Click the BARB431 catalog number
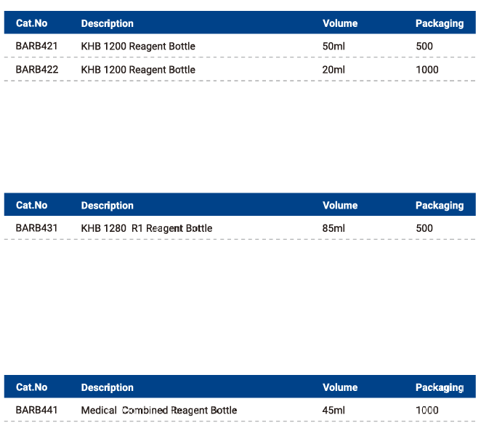 37,228
